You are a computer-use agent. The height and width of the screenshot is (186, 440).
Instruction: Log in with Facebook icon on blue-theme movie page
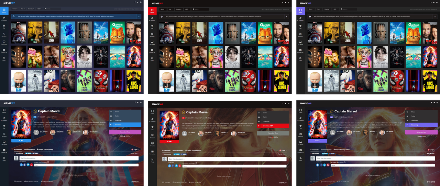[25, 165]
